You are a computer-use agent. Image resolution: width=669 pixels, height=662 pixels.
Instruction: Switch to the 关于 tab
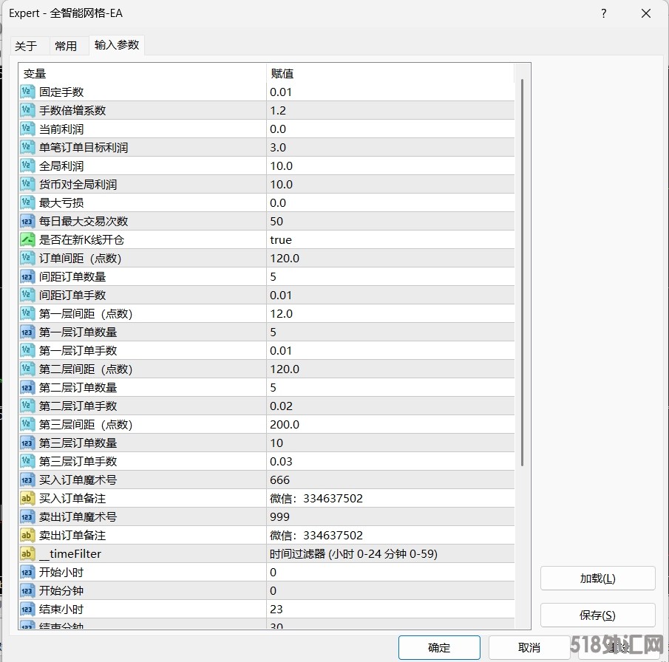point(26,46)
